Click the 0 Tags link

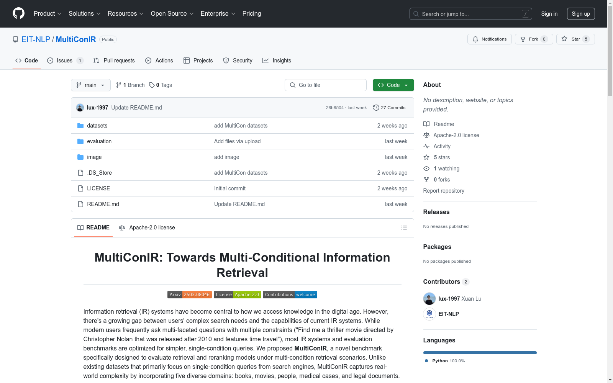point(161,85)
